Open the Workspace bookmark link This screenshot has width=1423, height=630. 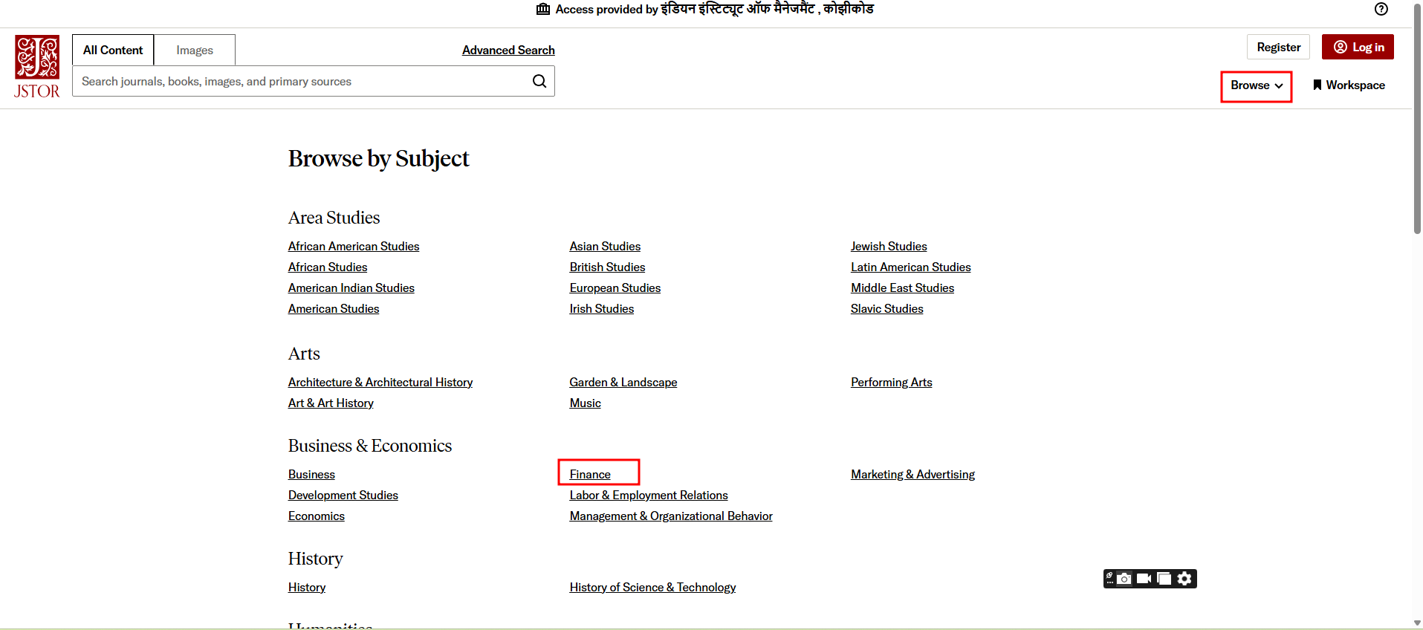[1349, 85]
